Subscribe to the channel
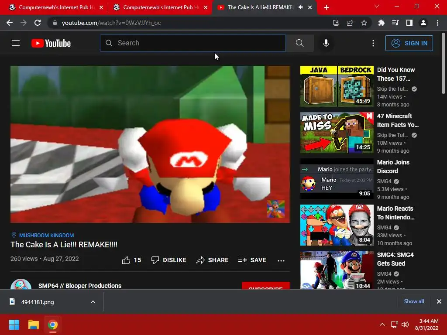The height and width of the screenshot is (335, 447). coord(266,286)
